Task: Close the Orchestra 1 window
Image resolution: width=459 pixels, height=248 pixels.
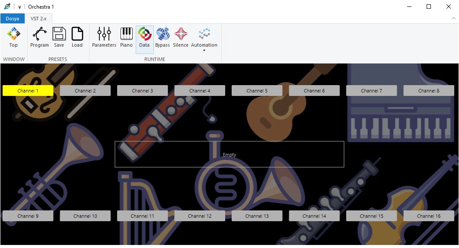Action: (449, 7)
